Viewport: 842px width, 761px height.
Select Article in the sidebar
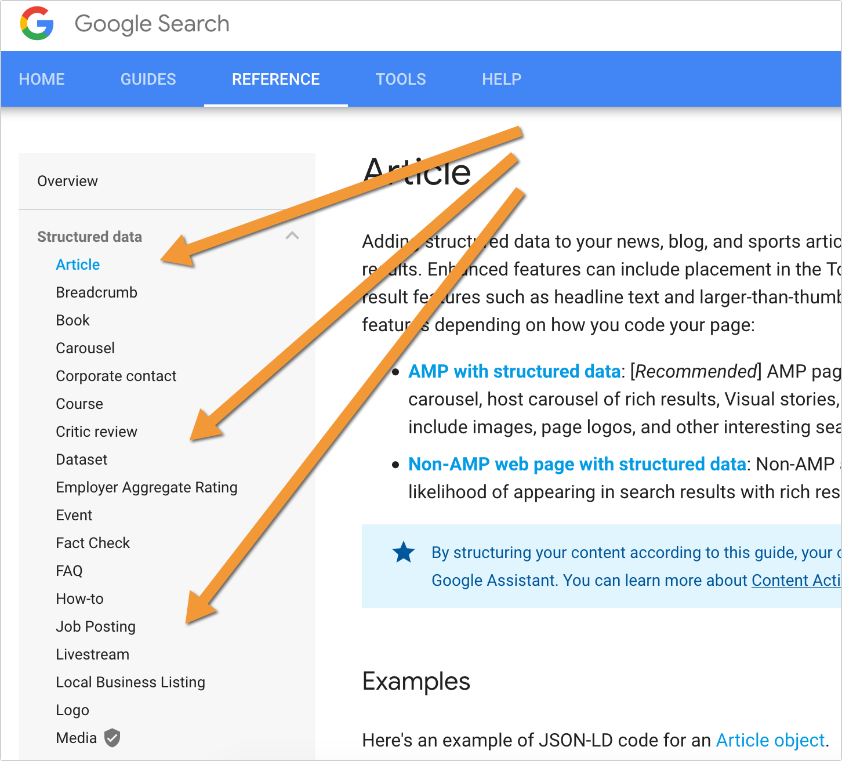pyautogui.click(x=78, y=264)
